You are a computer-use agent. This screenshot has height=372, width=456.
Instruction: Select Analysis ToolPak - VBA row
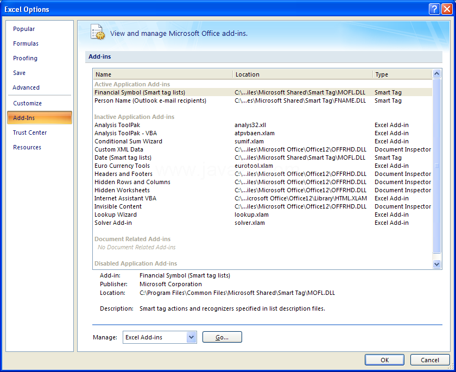(263, 133)
